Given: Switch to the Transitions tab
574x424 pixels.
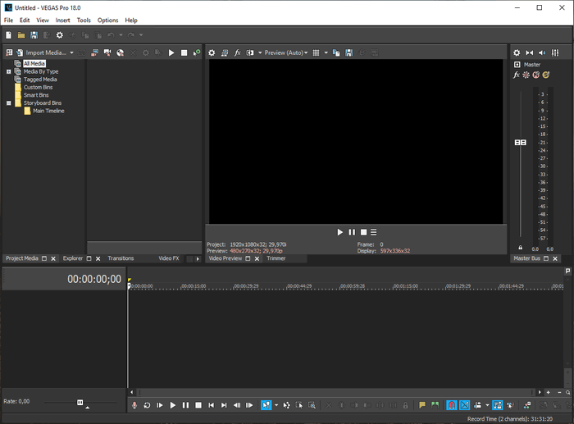Looking at the screenshot, I should pos(121,258).
